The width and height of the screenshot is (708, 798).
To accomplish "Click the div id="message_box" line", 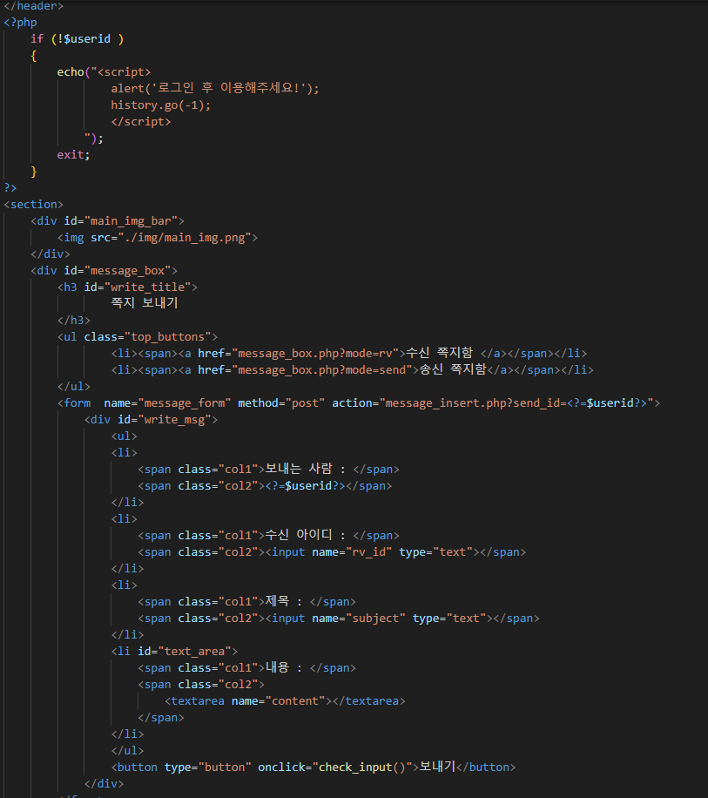I will [x=104, y=270].
